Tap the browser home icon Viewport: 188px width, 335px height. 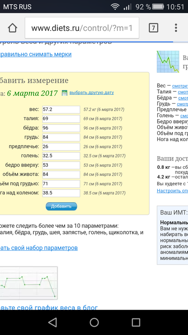[12, 28]
